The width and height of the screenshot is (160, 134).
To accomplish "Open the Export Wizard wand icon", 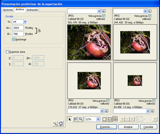I will pos(55,124).
